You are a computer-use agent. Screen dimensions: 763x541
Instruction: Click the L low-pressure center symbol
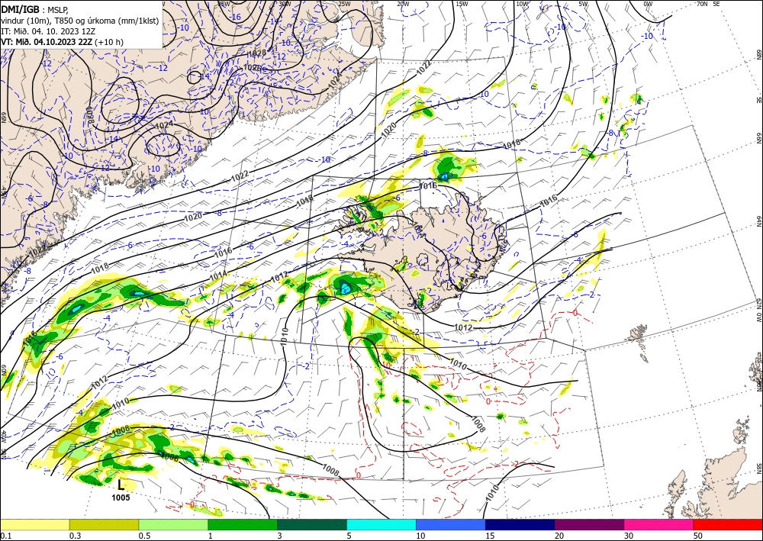coord(121,484)
